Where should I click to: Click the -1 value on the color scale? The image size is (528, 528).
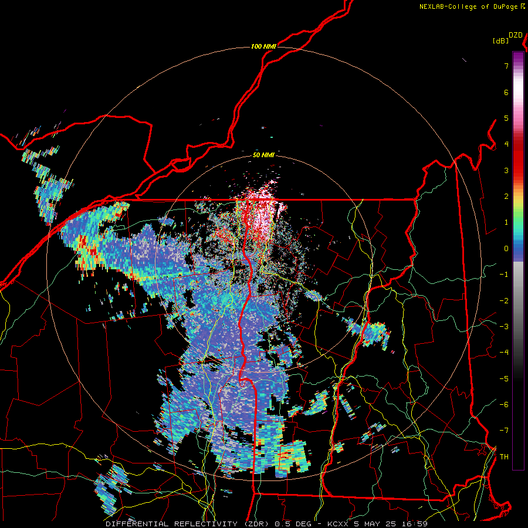[504, 275]
